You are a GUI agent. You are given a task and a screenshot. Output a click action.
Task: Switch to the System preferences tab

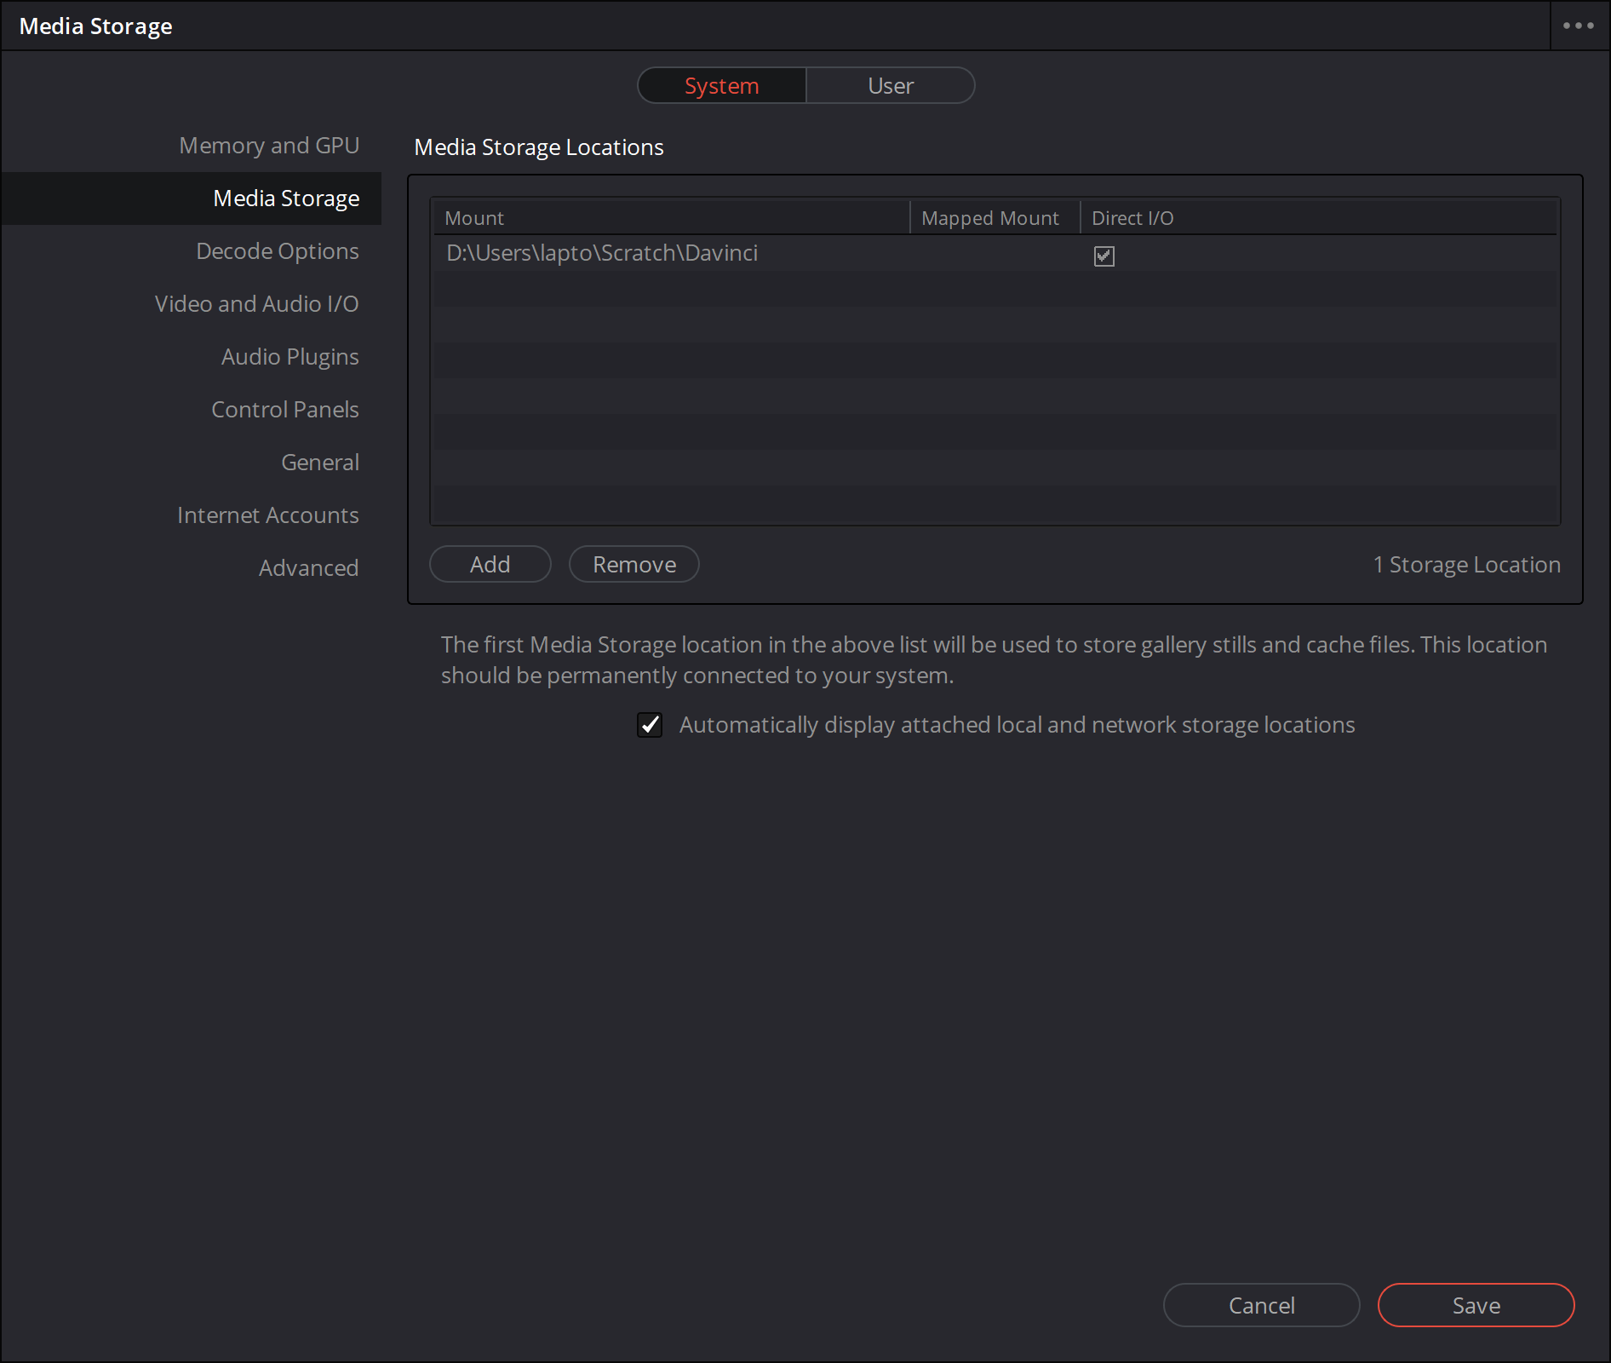point(721,86)
